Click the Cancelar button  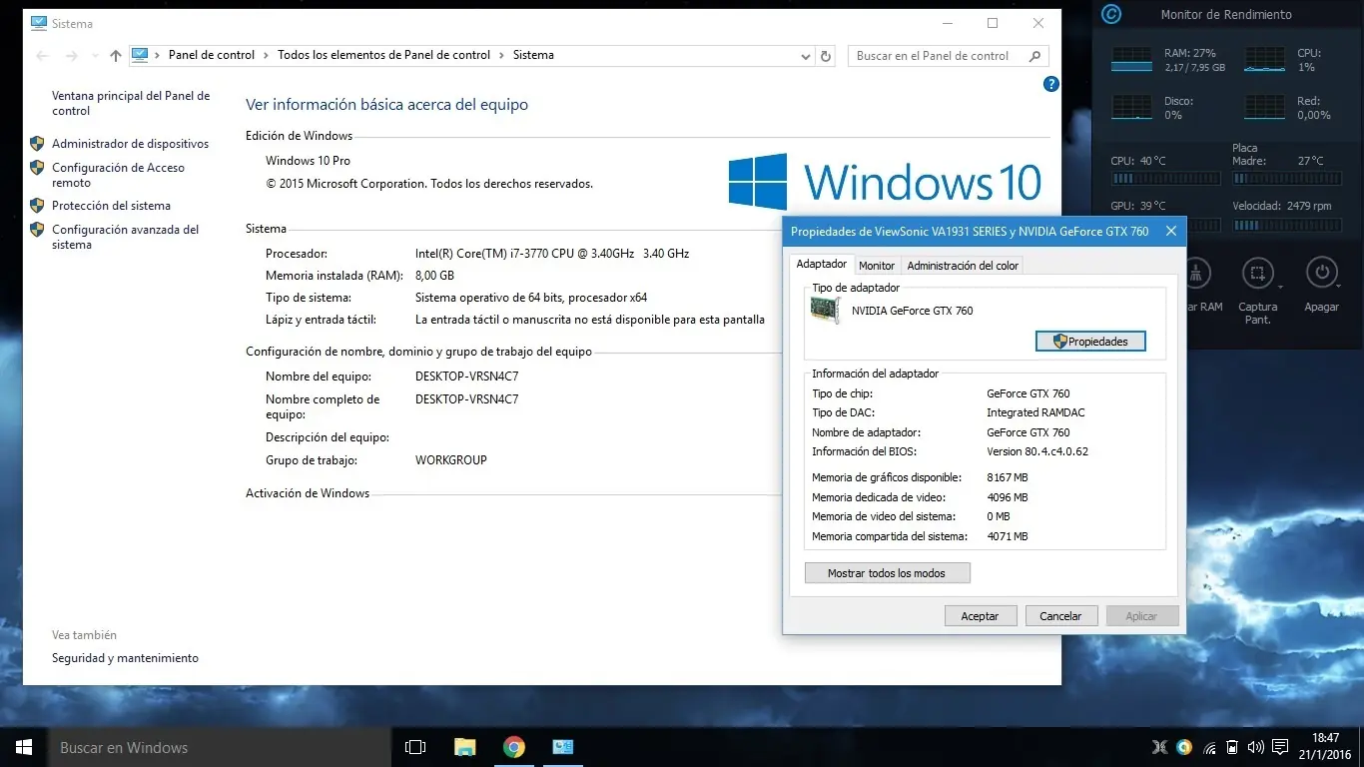(1060, 616)
